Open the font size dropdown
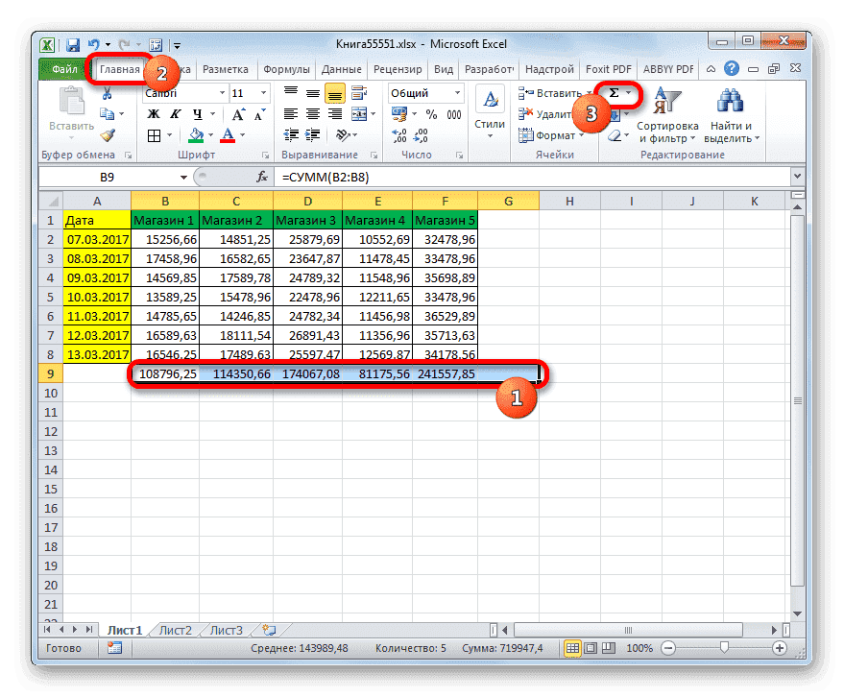The height and width of the screenshot is (697, 844). (263, 93)
